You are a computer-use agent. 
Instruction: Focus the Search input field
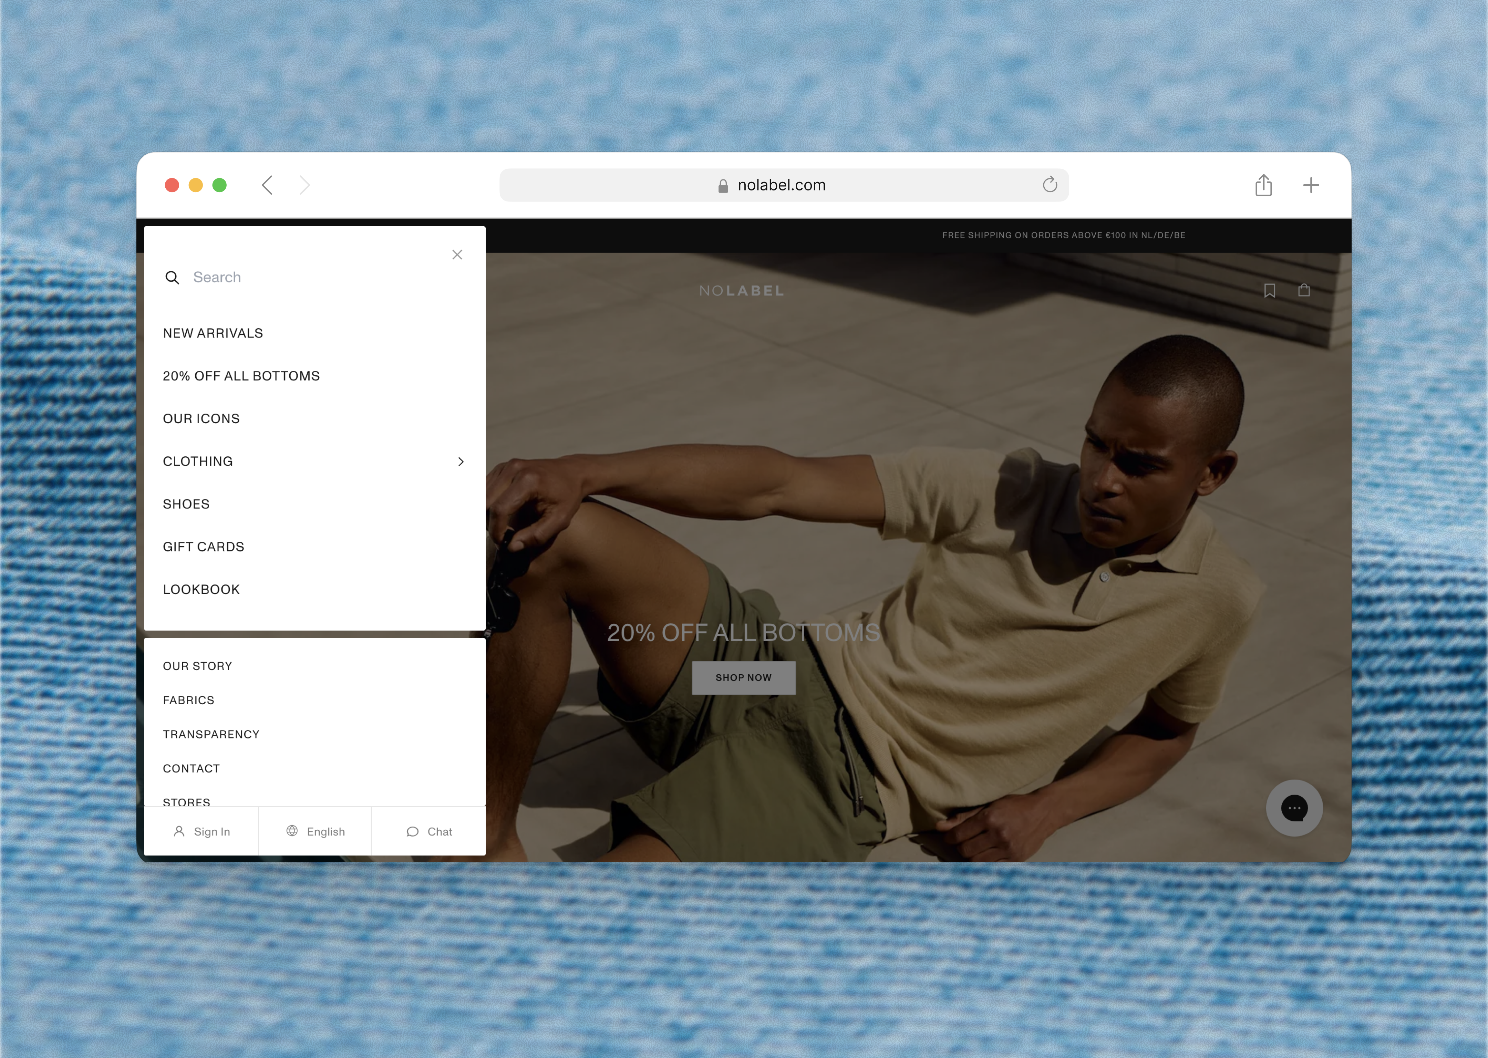point(313,278)
